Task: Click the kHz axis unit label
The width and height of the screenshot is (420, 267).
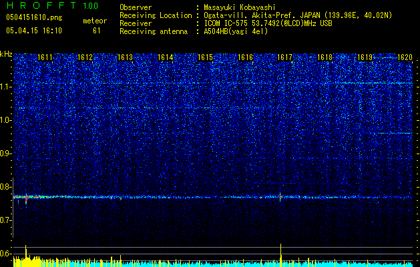Action: (x=6, y=54)
